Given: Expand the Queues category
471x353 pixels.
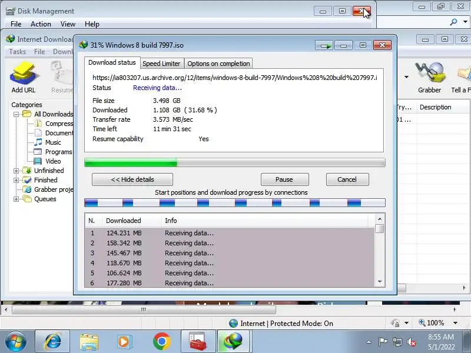Looking at the screenshot, I should tap(16, 199).
